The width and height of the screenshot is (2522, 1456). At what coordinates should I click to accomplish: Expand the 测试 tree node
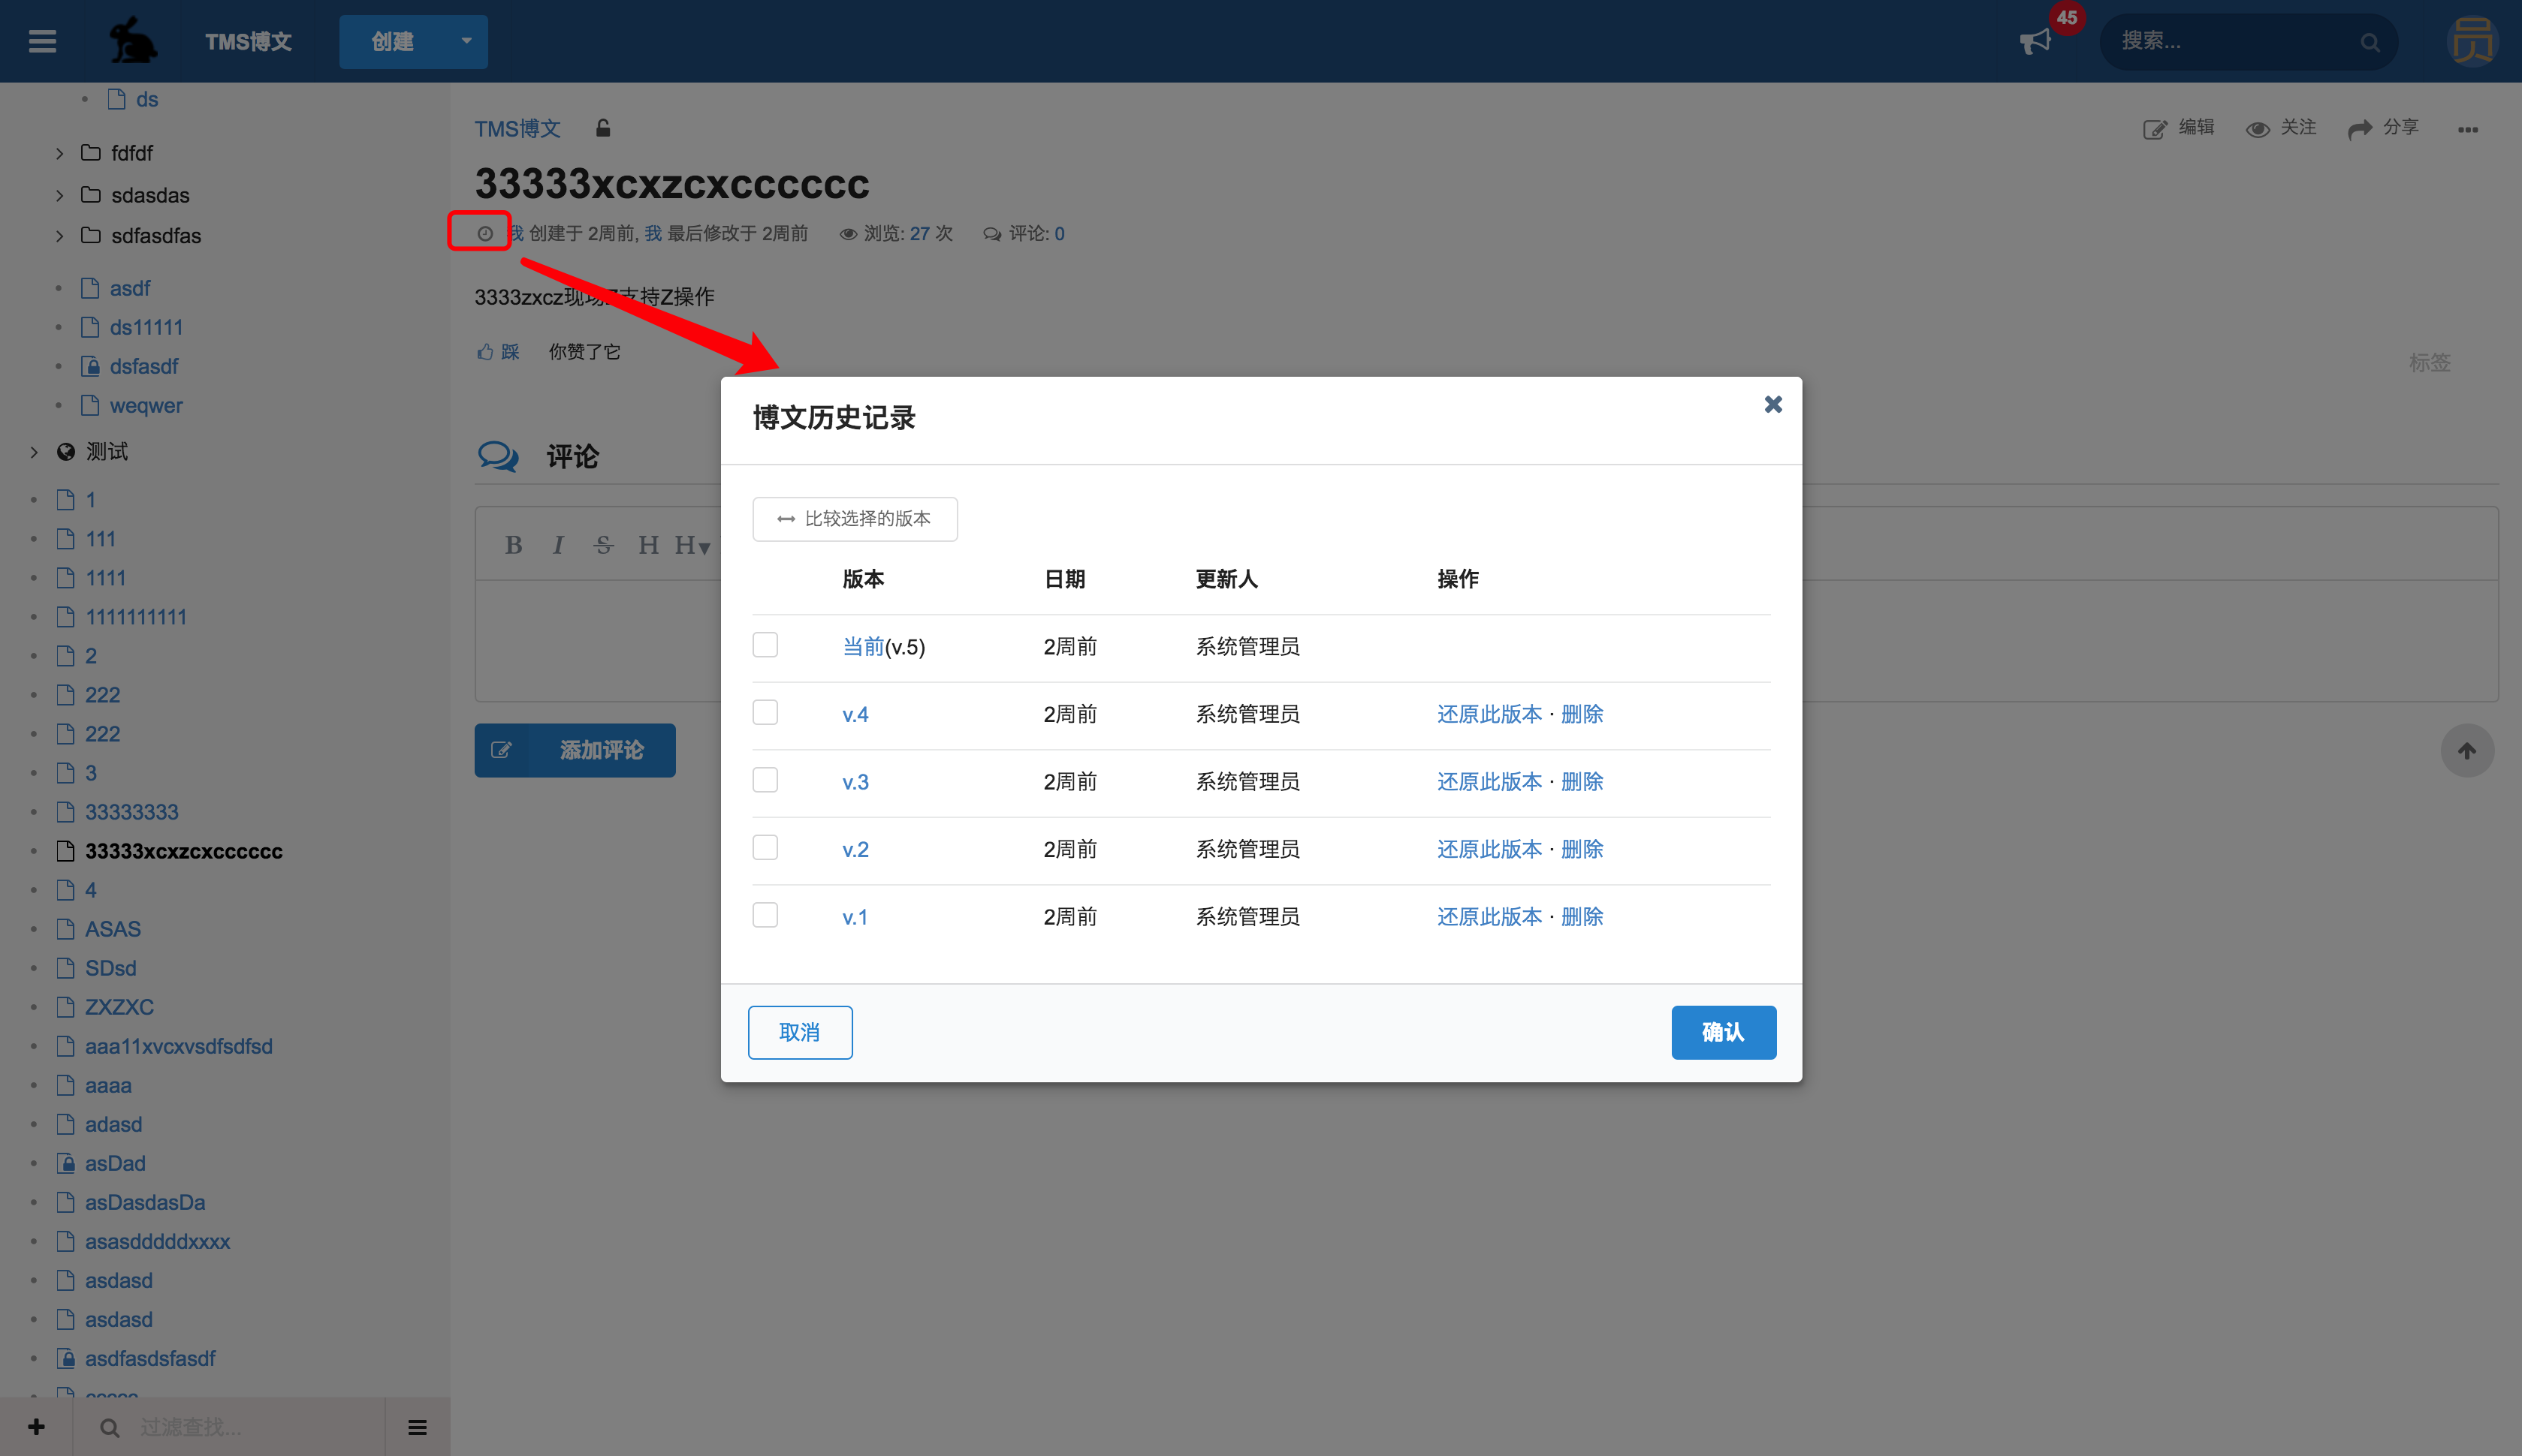pyautogui.click(x=34, y=452)
